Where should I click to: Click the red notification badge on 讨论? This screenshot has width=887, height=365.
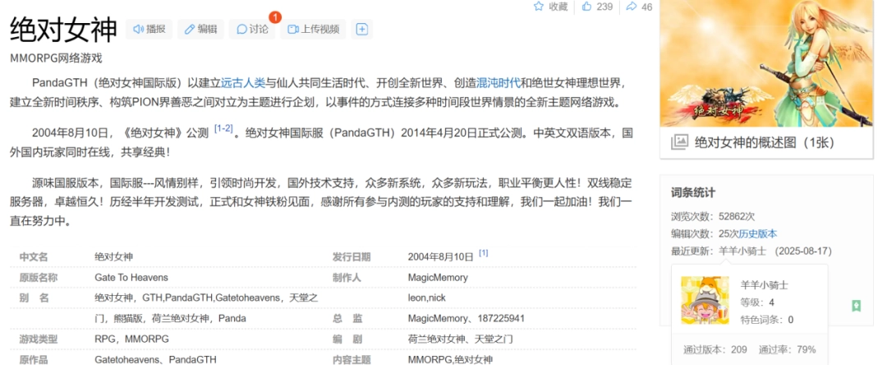point(274,16)
